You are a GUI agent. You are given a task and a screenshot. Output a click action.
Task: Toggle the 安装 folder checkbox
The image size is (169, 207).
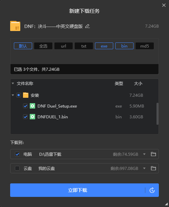19,95
